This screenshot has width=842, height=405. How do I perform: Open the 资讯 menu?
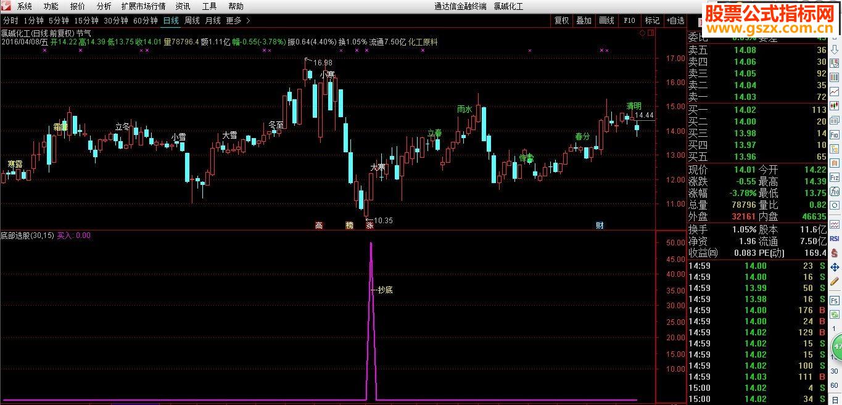pos(183,6)
